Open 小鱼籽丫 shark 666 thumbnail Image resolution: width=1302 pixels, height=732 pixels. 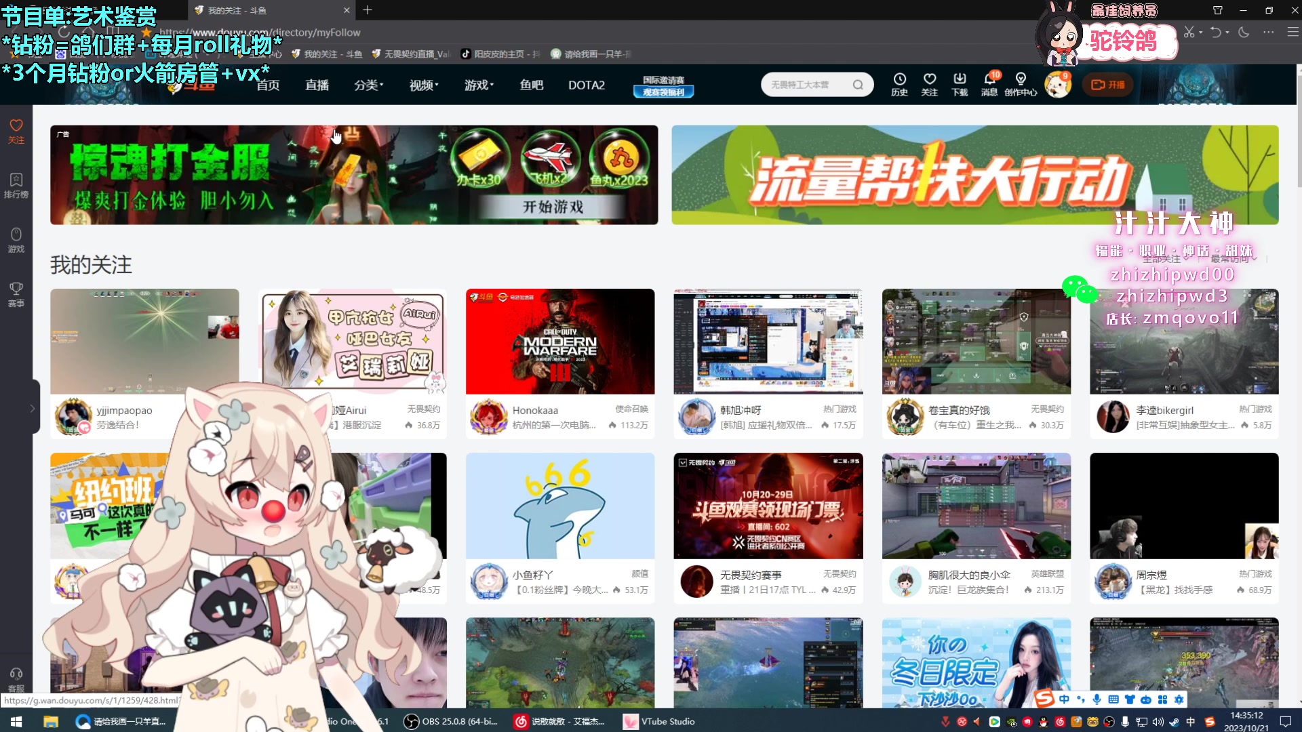(560, 506)
